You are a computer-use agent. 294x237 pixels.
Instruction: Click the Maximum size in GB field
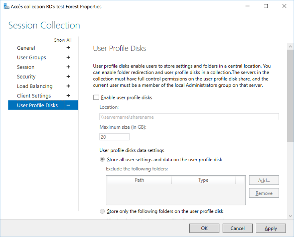tap(114, 137)
